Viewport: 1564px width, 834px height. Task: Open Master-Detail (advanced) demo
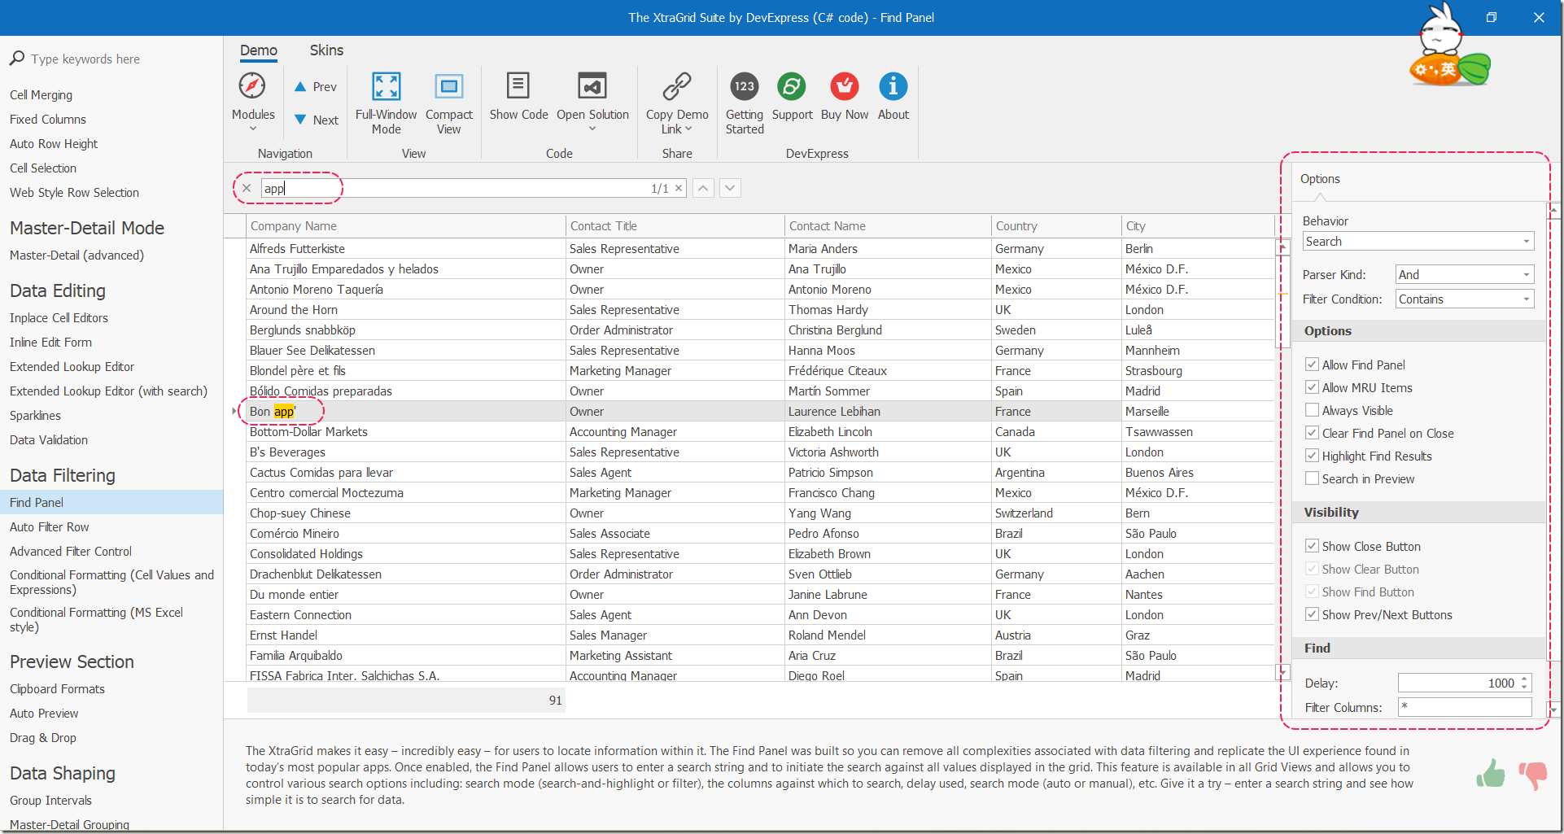tap(76, 255)
